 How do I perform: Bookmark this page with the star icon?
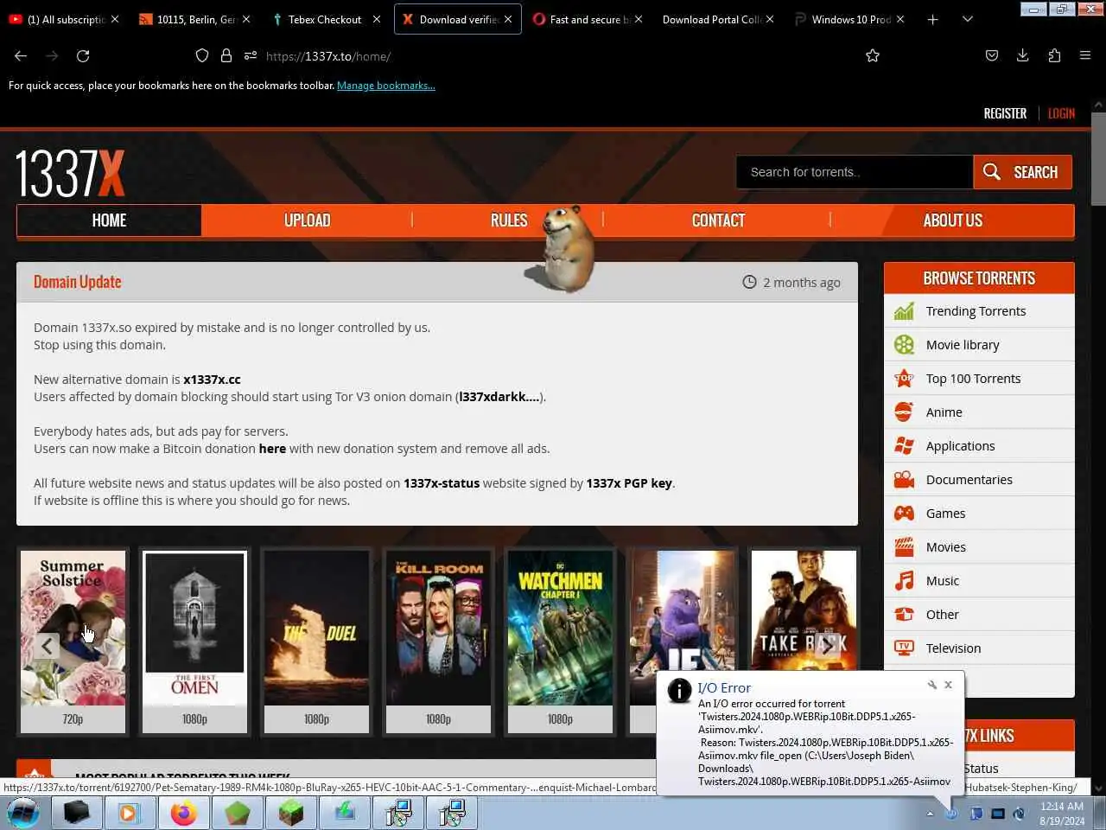point(873,55)
